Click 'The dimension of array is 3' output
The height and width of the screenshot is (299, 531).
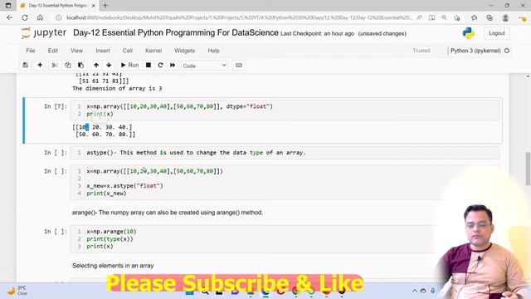click(117, 89)
